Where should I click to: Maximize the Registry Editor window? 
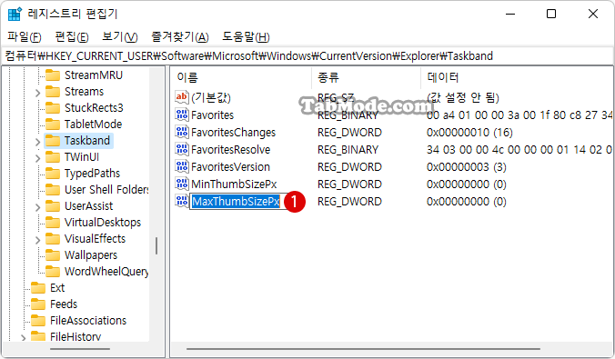pos(551,14)
